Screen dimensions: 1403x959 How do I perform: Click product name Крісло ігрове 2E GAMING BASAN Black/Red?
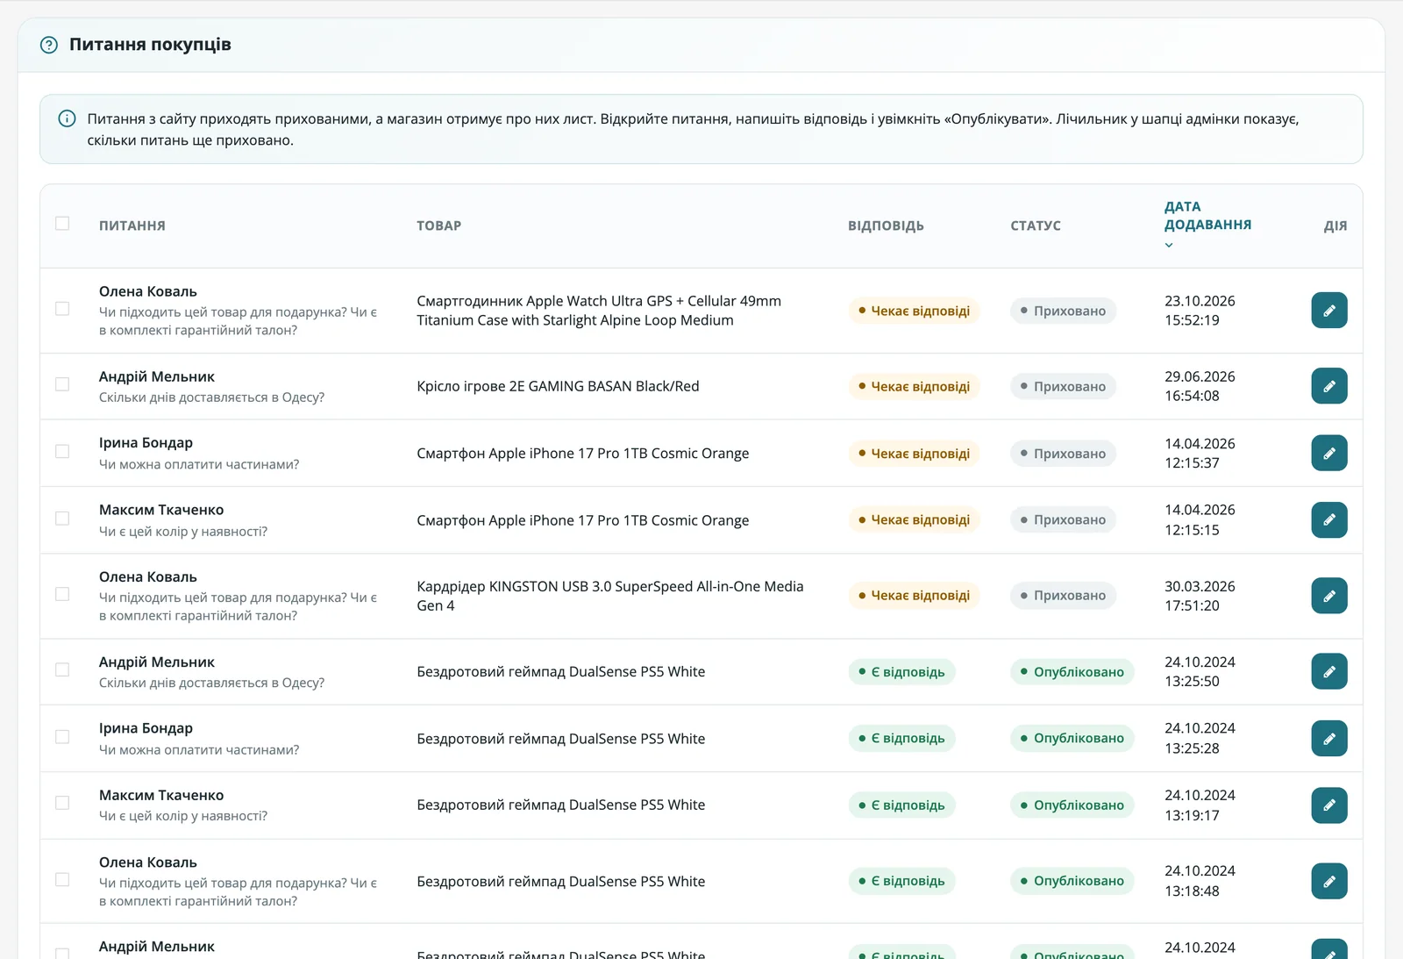coord(558,386)
